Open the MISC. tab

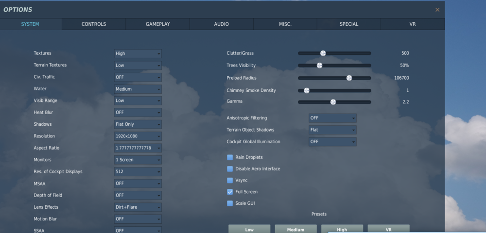[285, 24]
